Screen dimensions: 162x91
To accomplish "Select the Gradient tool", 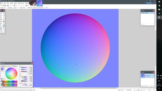I will point(4,21).
